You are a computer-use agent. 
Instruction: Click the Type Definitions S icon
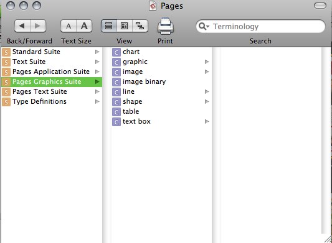click(x=6, y=102)
